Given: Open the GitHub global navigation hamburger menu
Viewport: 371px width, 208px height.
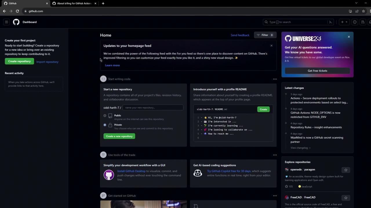Looking at the screenshot, I should tap(6, 22).
